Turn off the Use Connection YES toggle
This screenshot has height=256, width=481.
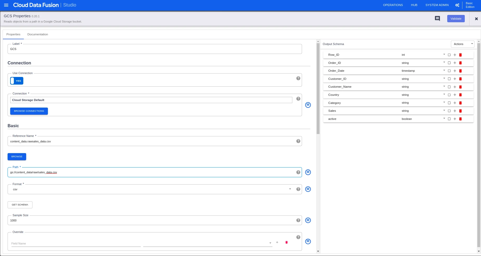(x=17, y=81)
